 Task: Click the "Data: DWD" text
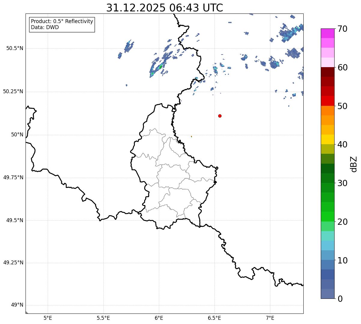45,27
